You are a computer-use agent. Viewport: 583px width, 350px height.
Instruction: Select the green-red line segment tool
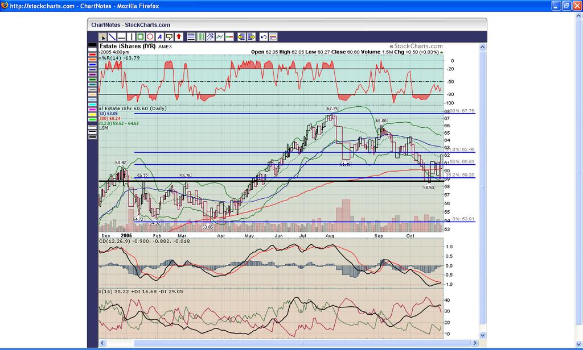pyautogui.click(x=229, y=37)
